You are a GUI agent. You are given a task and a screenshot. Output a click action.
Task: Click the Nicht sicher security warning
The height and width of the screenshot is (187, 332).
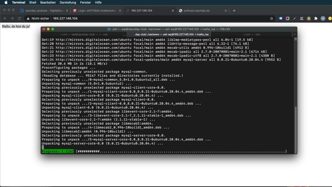point(38,18)
